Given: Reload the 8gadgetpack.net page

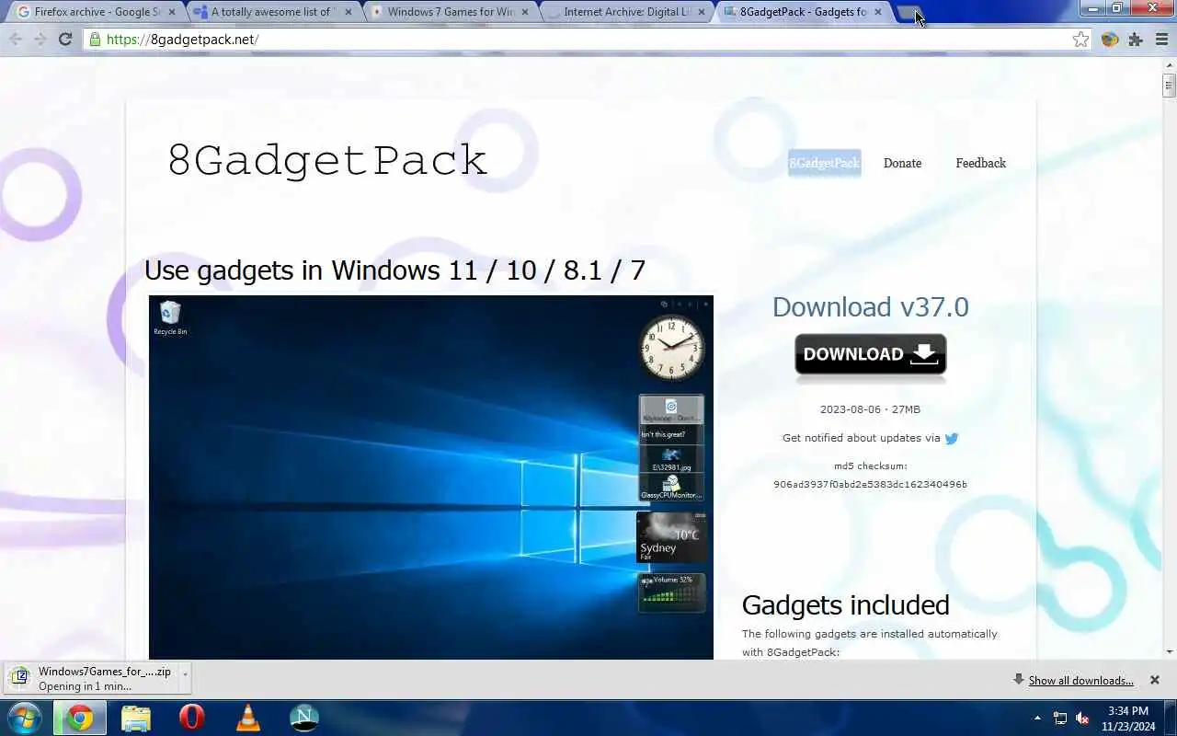Looking at the screenshot, I should pos(65,39).
